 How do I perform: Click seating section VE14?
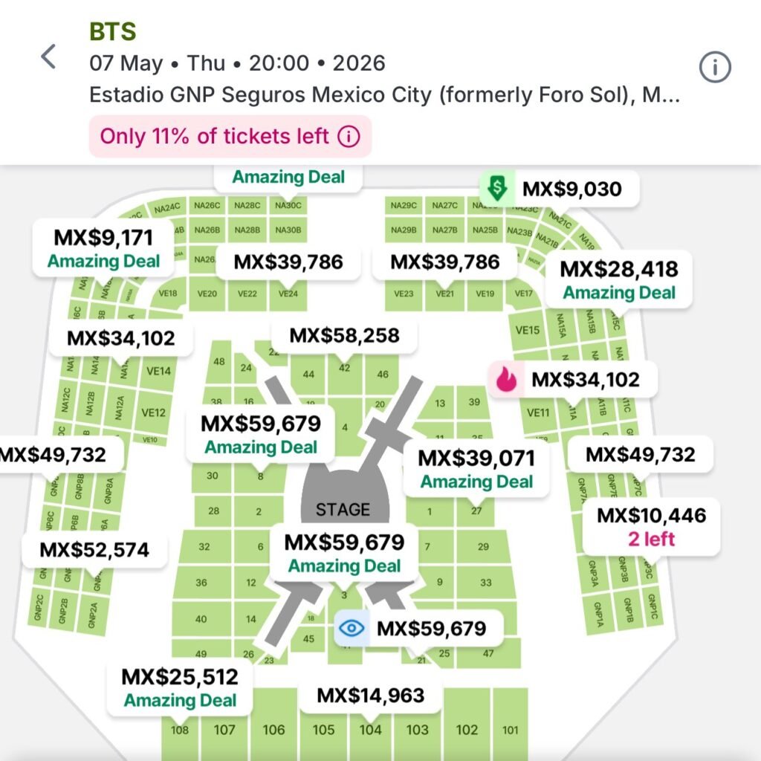point(158,372)
